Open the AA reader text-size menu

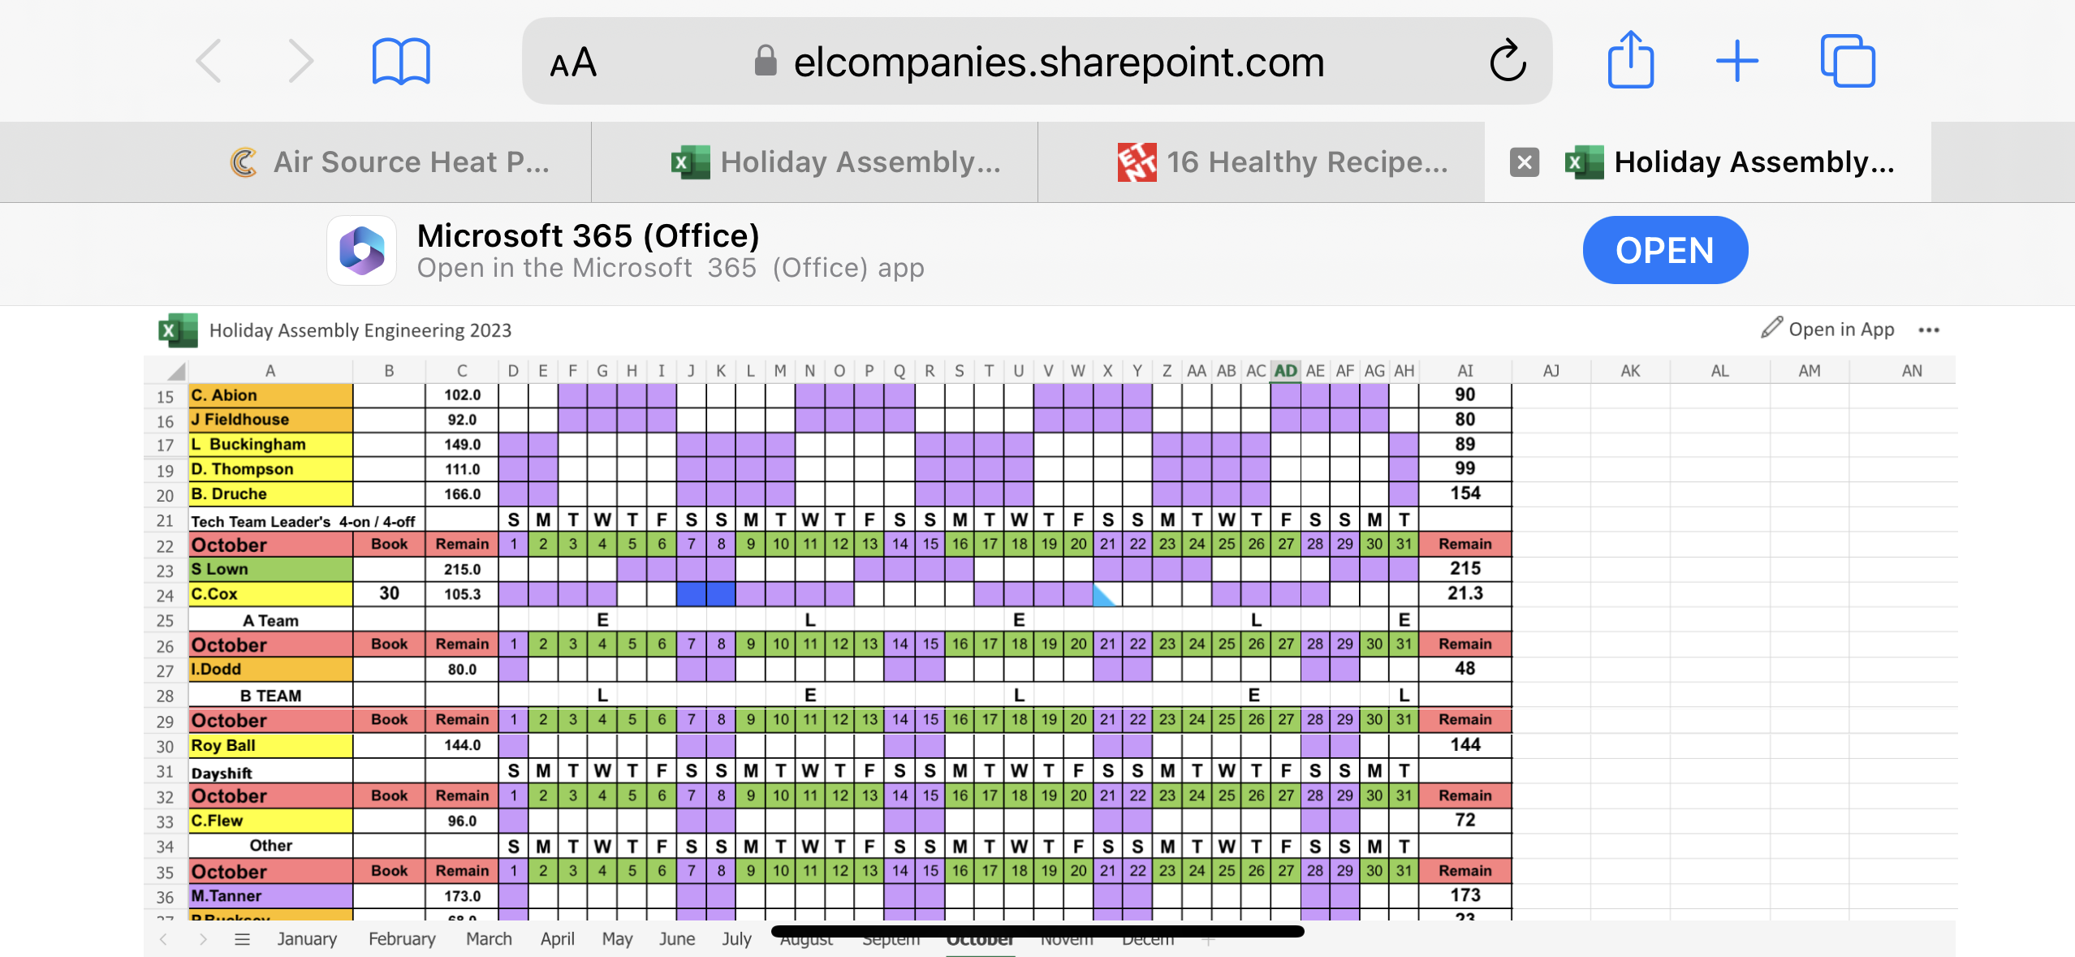click(x=573, y=63)
